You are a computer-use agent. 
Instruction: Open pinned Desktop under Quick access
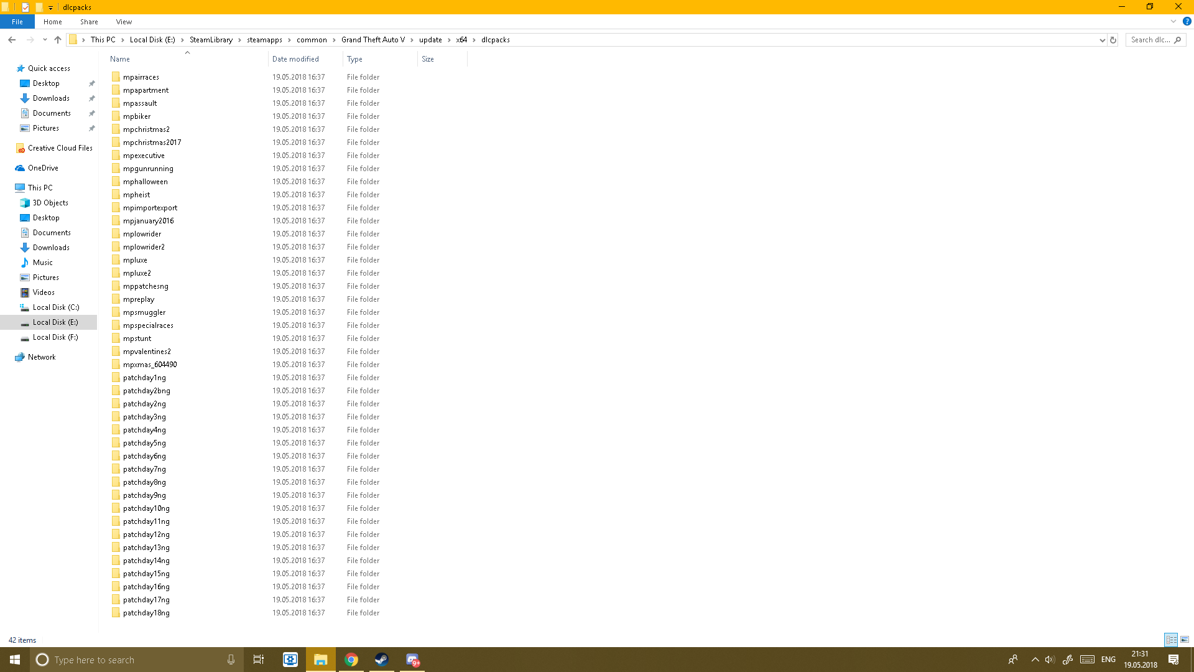coord(46,83)
